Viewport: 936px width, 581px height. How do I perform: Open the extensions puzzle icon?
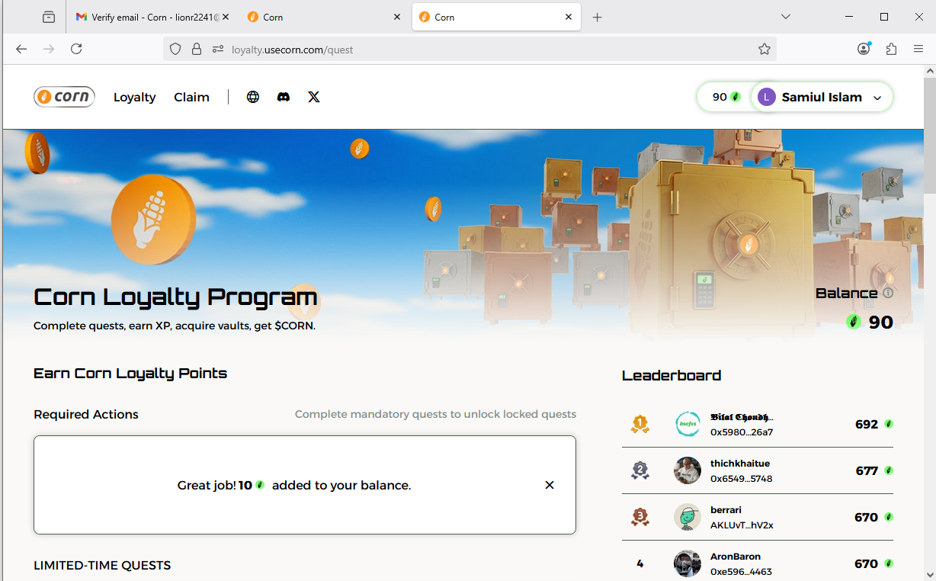(891, 49)
